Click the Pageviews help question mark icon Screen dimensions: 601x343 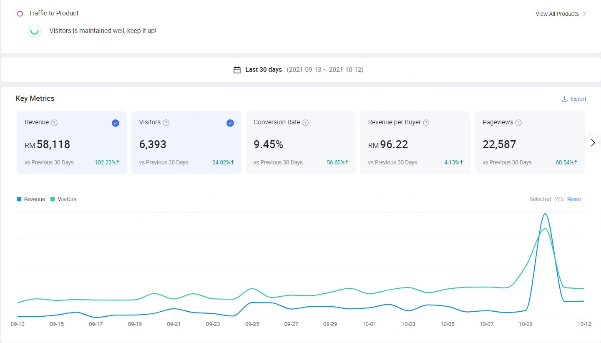tap(518, 123)
